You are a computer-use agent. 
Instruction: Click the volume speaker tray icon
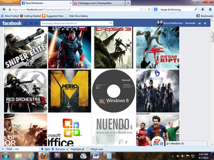click(183, 156)
